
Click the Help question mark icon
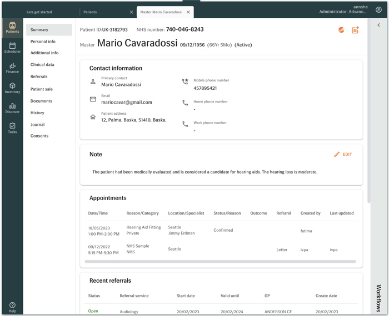(12, 307)
